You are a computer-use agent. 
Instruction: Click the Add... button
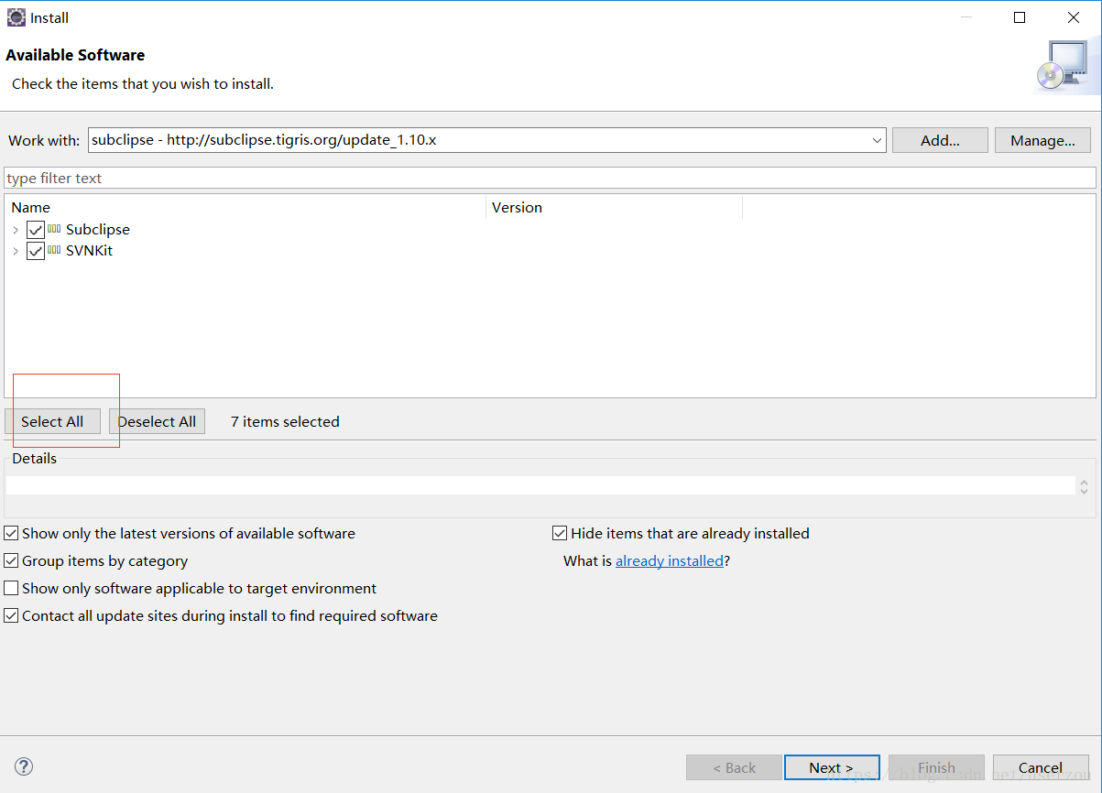point(940,140)
